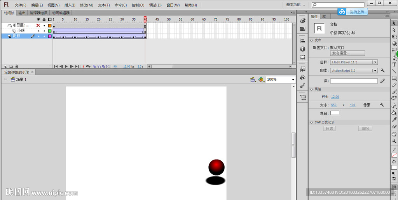Select the Zoom magnifier tool
The image size is (398, 200).
pos(394,141)
